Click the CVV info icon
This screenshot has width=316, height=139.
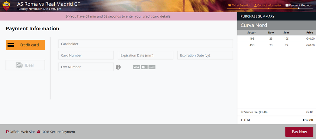tap(118, 67)
